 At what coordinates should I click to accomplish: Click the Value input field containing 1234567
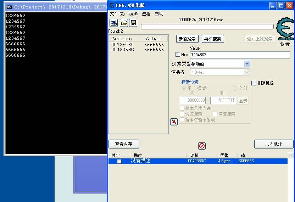(x=240, y=55)
